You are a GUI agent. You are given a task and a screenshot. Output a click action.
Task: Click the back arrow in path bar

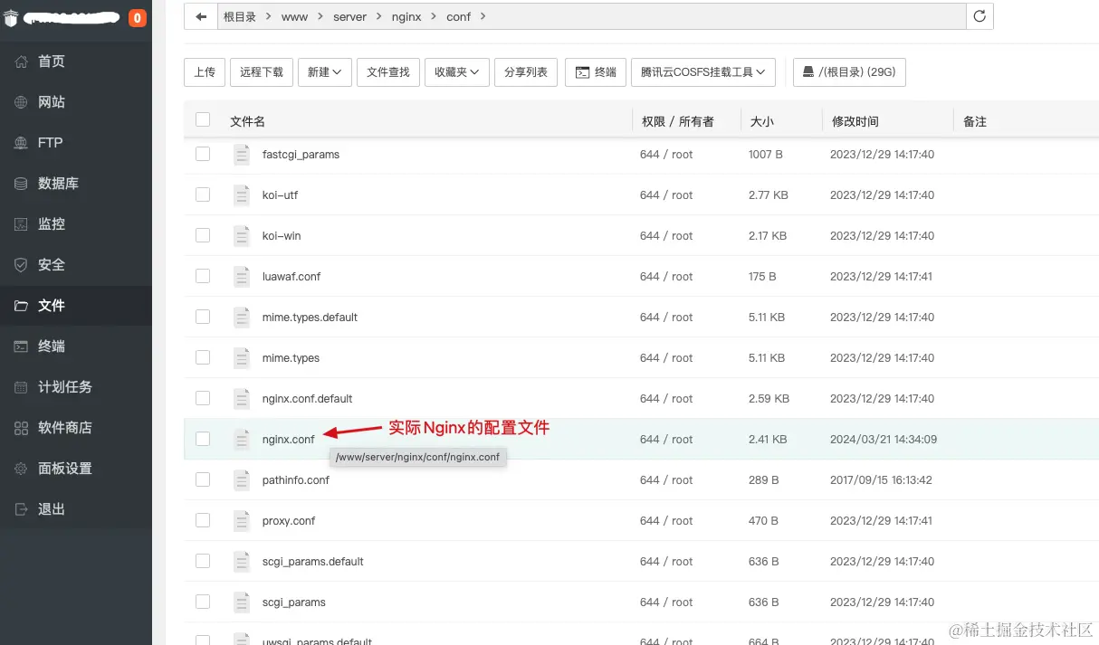pyautogui.click(x=200, y=16)
